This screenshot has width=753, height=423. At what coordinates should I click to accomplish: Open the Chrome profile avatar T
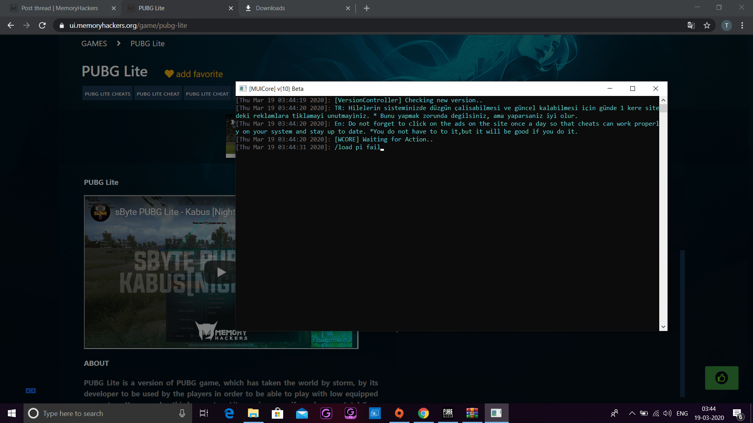click(x=726, y=25)
